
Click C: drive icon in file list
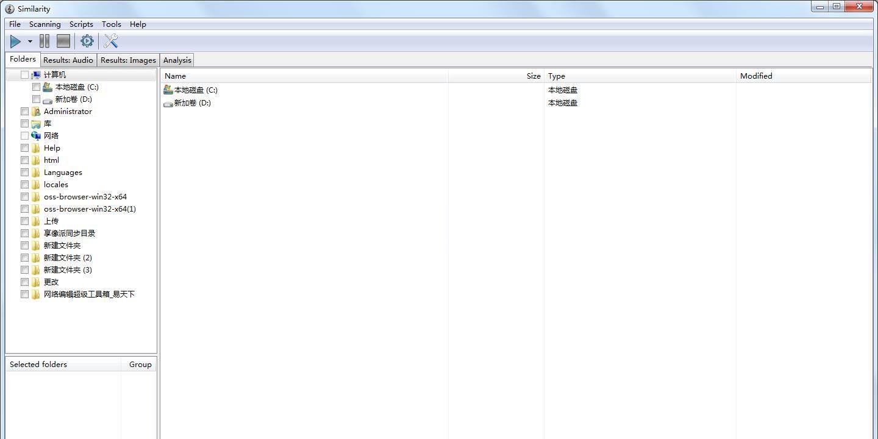pyautogui.click(x=168, y=90)
